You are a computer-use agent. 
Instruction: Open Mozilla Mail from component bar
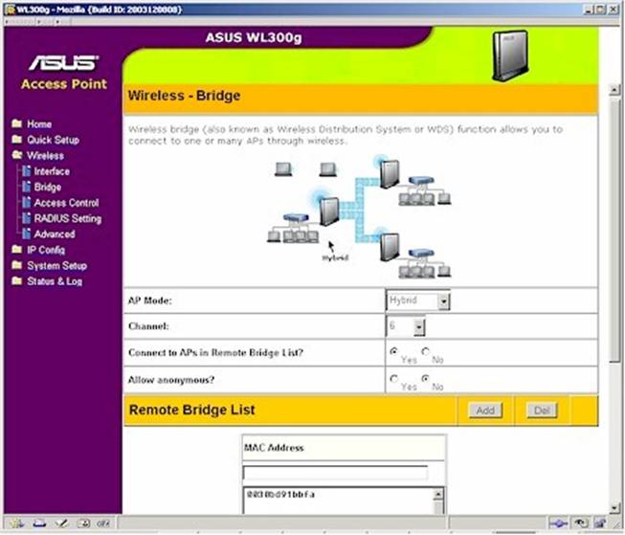[39, 524]
